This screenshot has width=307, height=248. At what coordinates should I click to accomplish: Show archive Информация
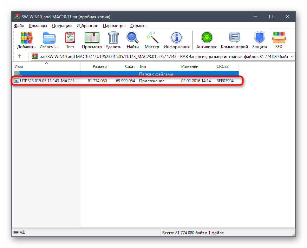(177, 37)
